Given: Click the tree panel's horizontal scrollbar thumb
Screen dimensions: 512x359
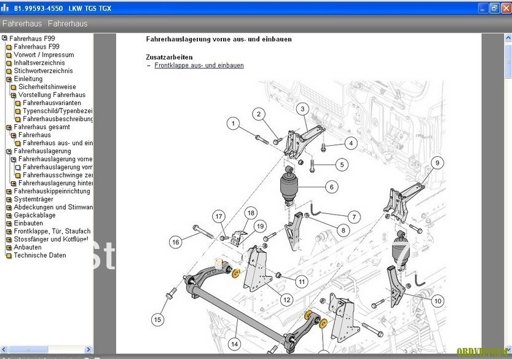Looking at the screenshot, I should click(x=28, y=349).
